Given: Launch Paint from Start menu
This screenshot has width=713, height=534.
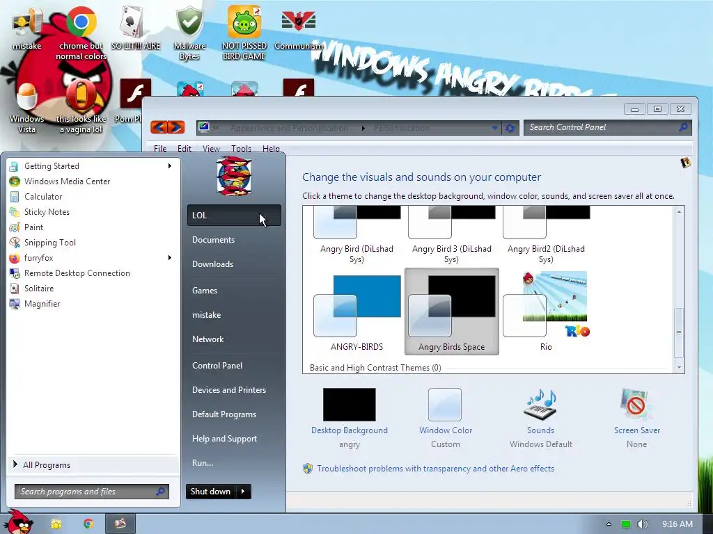Looking at the screenshot, I should click(x=91, y=227).
